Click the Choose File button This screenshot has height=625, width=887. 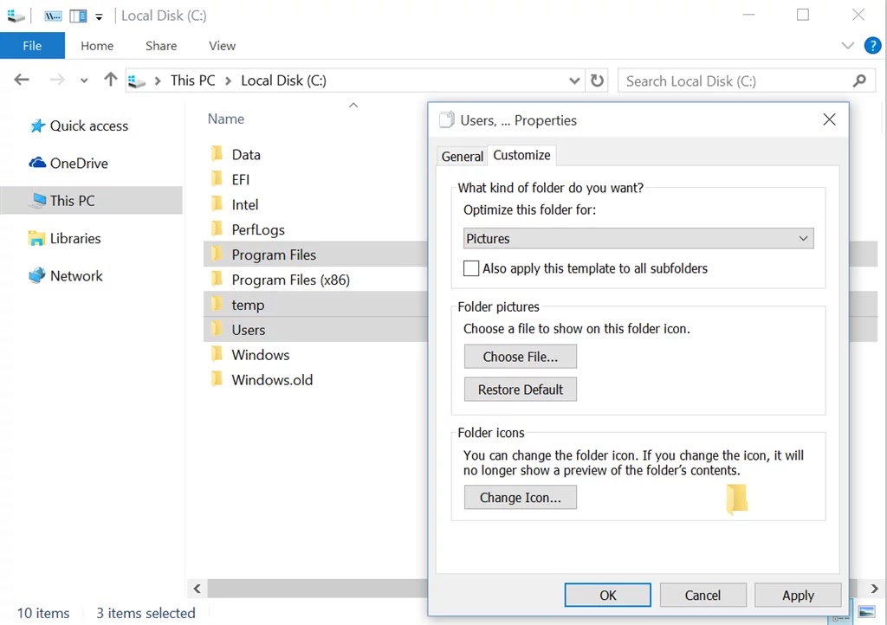pyautogui.click(x=520, y=356)
